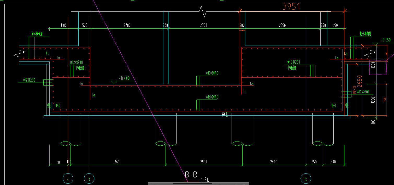Select the green 150 at left corner

58,106
